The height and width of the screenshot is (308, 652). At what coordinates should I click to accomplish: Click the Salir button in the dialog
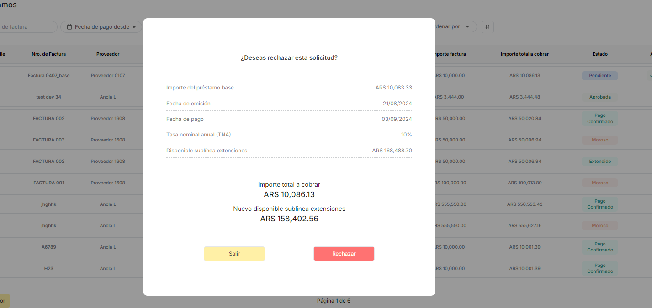point(234,254)
